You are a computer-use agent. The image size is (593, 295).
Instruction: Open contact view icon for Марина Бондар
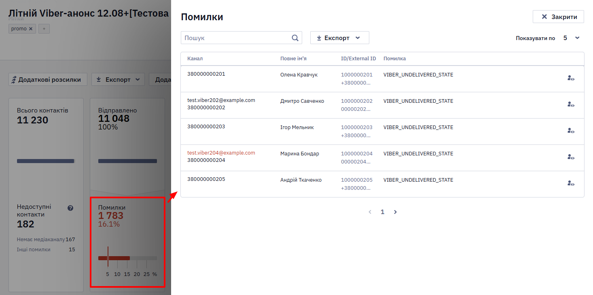tap(571, 157)
